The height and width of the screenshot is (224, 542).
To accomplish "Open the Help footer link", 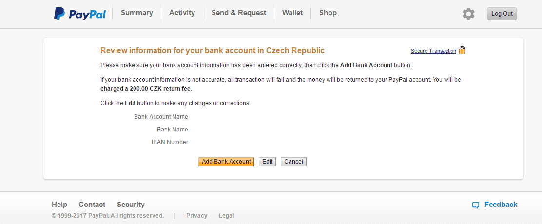I will coord(59,205).
